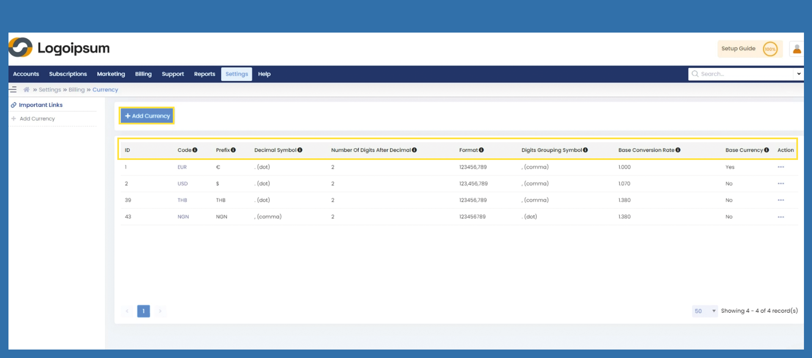Open the user profile avatar icon
Image resolution: width=812 pixels, height=358 pixels.
point(796,49)
